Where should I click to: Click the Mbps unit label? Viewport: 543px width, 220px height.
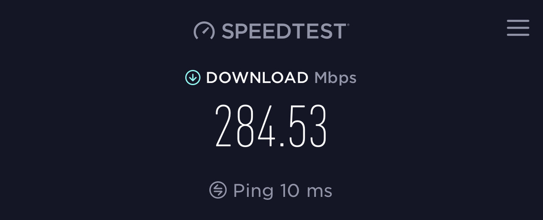click(x=335, y=78)
